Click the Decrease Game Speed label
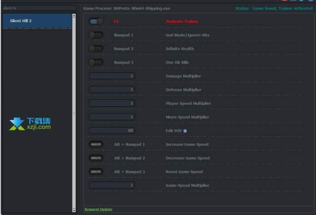This screenshot has width=316, height=215. click(188, 158)
